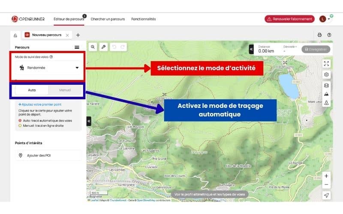
Task: Select the Auto tracing mode
Action: coord(32,90)
